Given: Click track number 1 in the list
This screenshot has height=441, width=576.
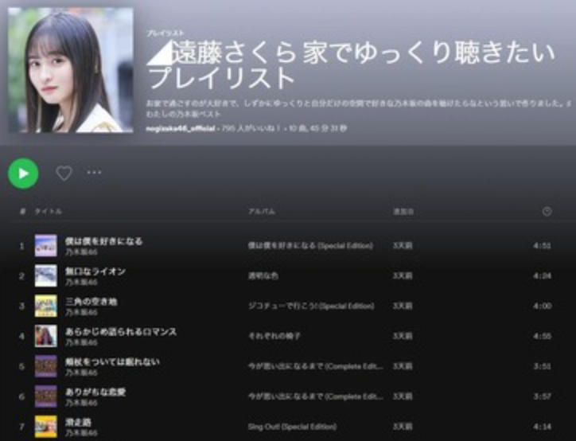Looking at the screenshot, I should point(22,246).
